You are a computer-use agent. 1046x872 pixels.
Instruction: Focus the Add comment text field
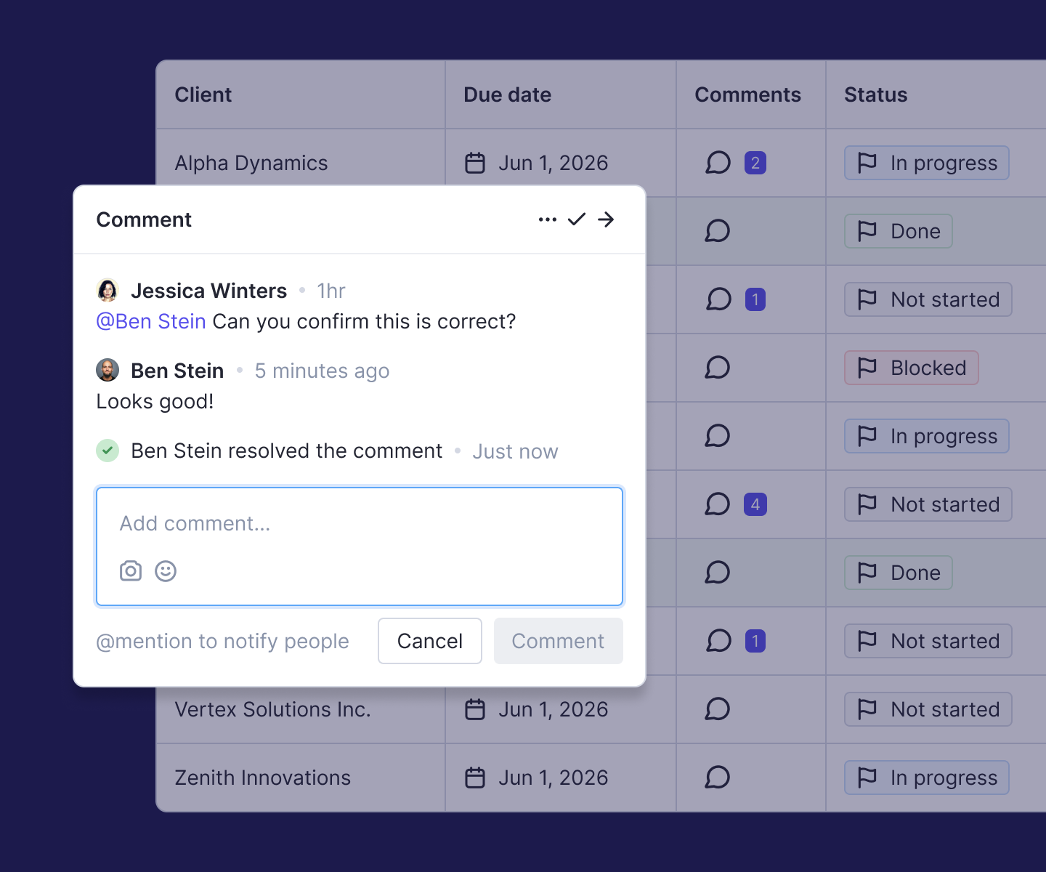click(359, 524)
